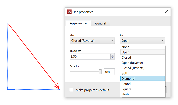Open the Start line-ending dropdown

pyautogui.click(x=92, y=41)
